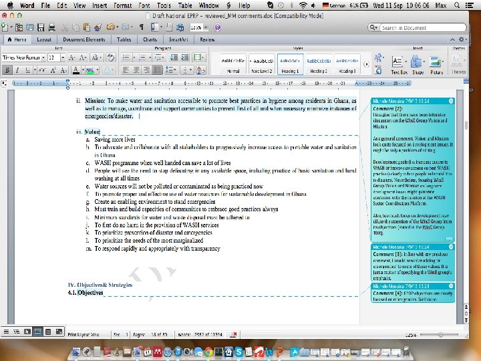481x361 pixels.
Task: Apply the Normal style
Action: (x=233, y=64)
